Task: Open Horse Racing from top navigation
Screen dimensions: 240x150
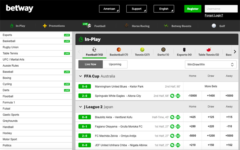Action: [x=141, y=26]
